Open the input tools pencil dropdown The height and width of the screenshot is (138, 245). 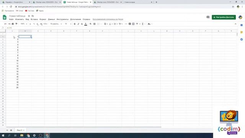click(150, 24)
